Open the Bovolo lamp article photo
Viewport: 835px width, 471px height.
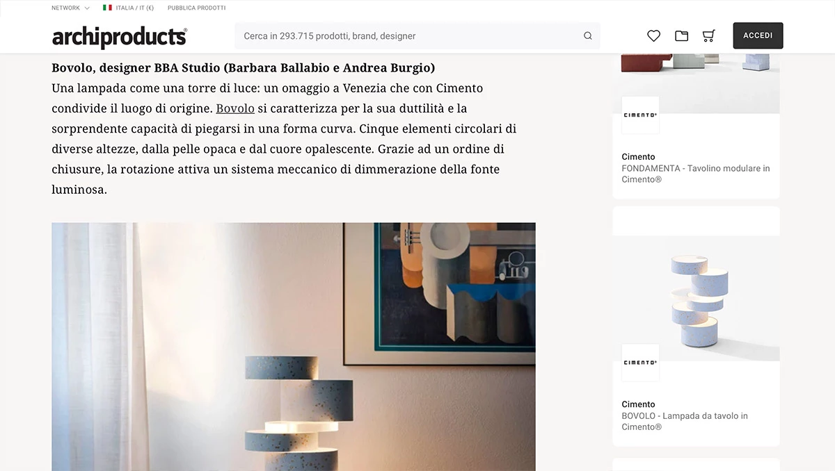click(294, 347)
